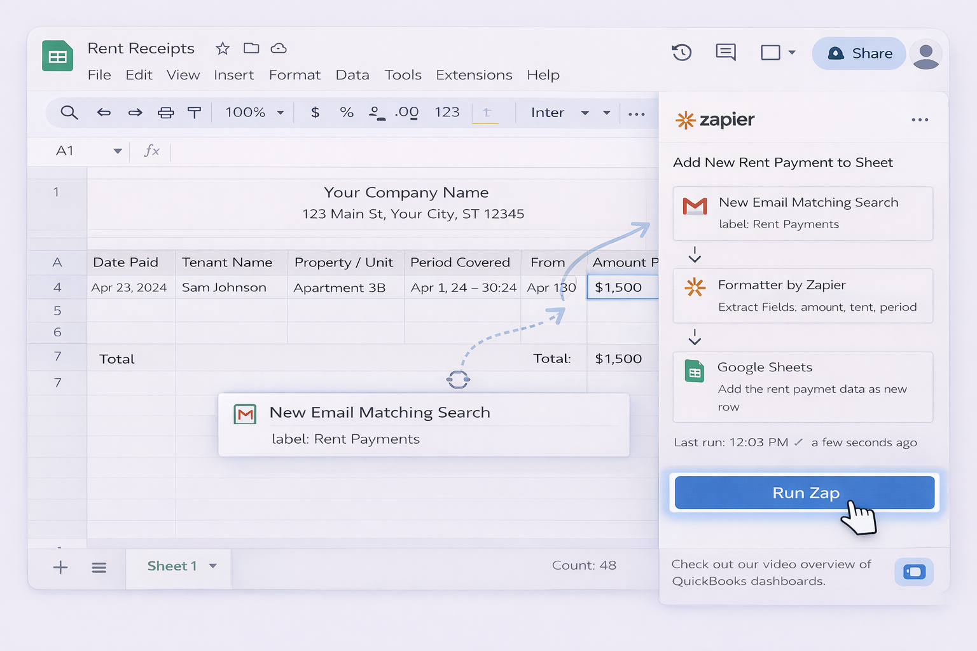Open the Extensions menu
The width and height of the screenshot is (977, 651).
click(x=474, y=75)
